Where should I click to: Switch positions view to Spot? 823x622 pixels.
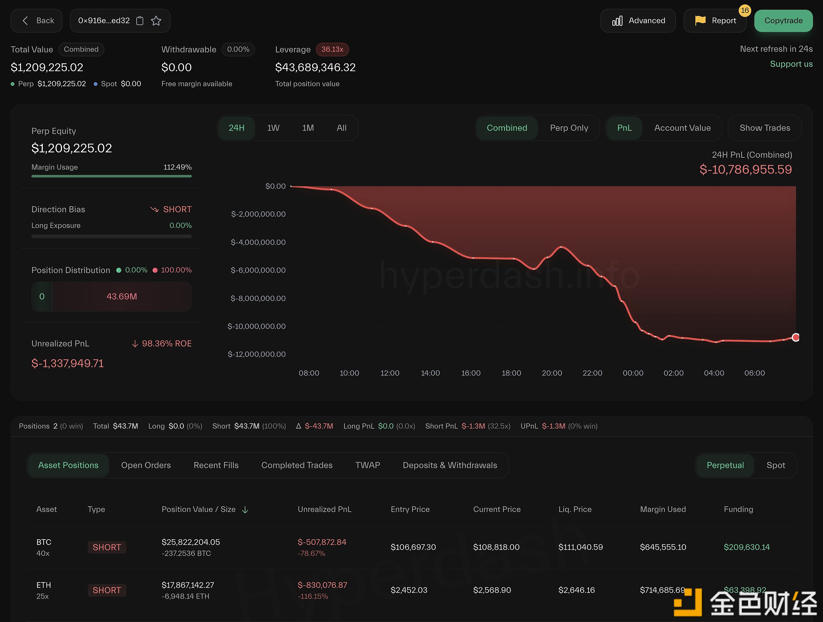[775, 465]
